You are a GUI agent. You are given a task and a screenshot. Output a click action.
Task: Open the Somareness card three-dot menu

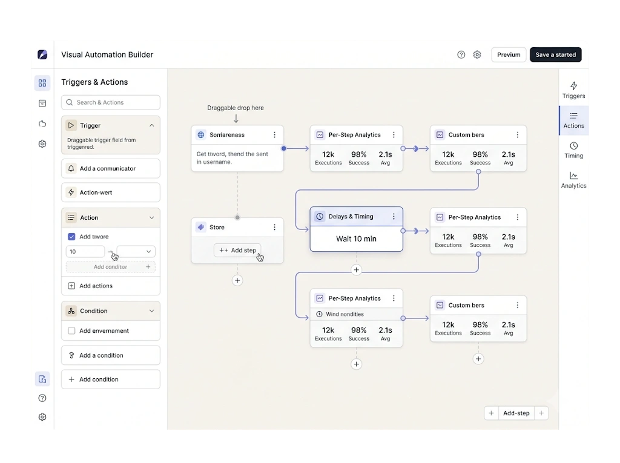click(274, 135)
